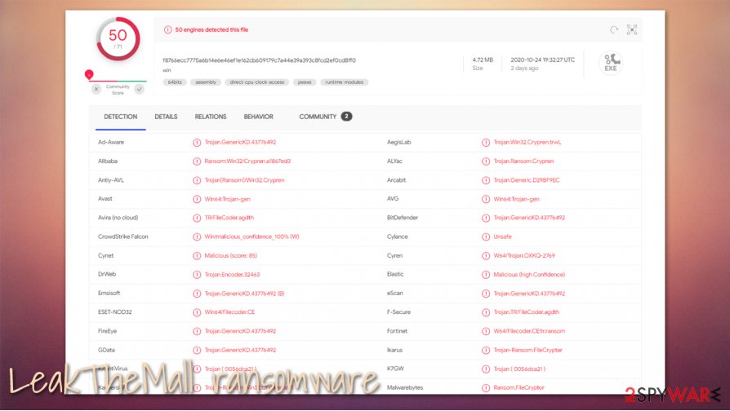
Task: Click warning icon in Cylance row
Action: pyautogui.click(x=486, y=237)
